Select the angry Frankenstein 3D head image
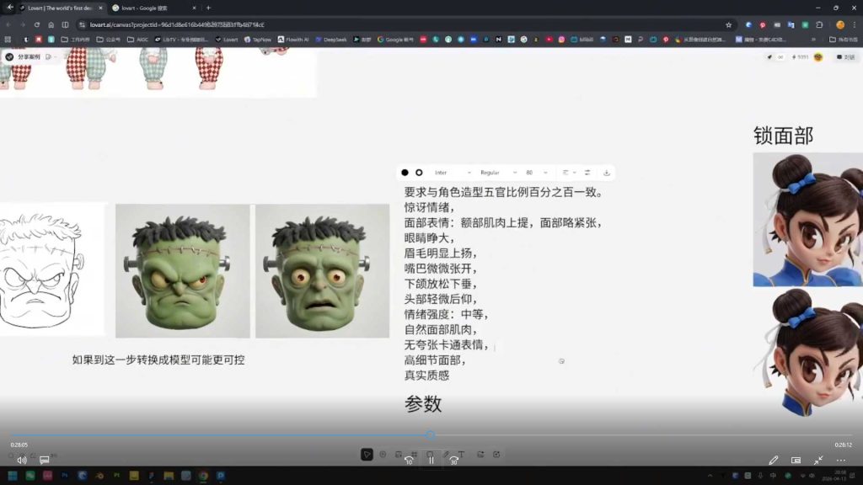The width and height of the screenshot is (863, 485). [183, 270]
